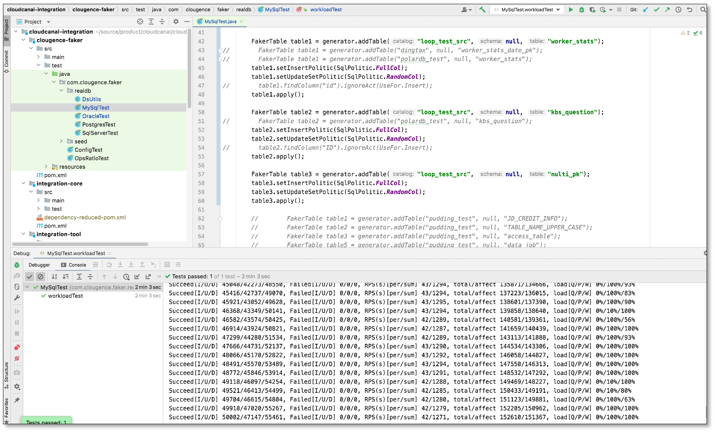The image size is (715, 433).
Task: Toggle Mute Breakpoints icon
Action: point(17,358)
